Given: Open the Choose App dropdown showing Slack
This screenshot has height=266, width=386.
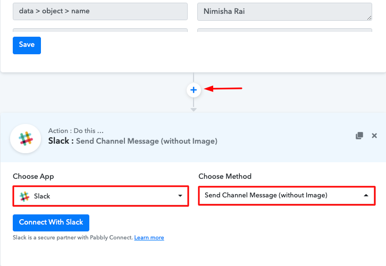Looking at the screenshot, I should click(x=100, y=196).
